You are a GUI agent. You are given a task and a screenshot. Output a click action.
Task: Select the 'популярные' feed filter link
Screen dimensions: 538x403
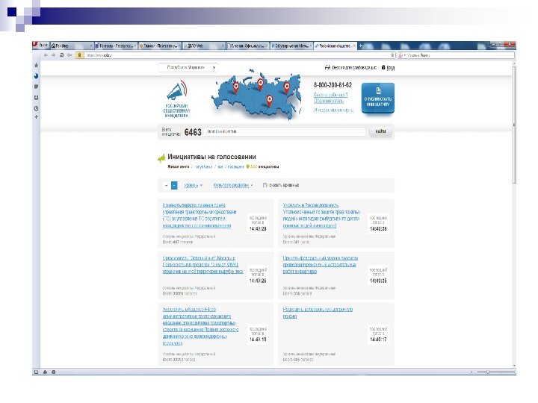(203, 167)
